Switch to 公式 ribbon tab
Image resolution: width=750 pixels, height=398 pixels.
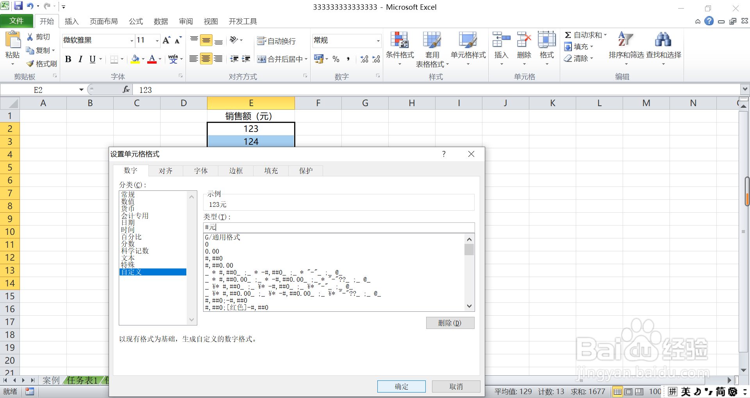136,21
